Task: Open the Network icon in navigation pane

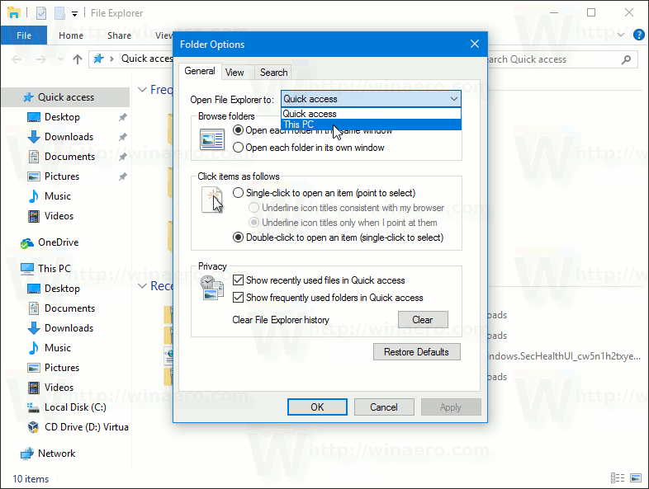Action: [x=27, y=454]
